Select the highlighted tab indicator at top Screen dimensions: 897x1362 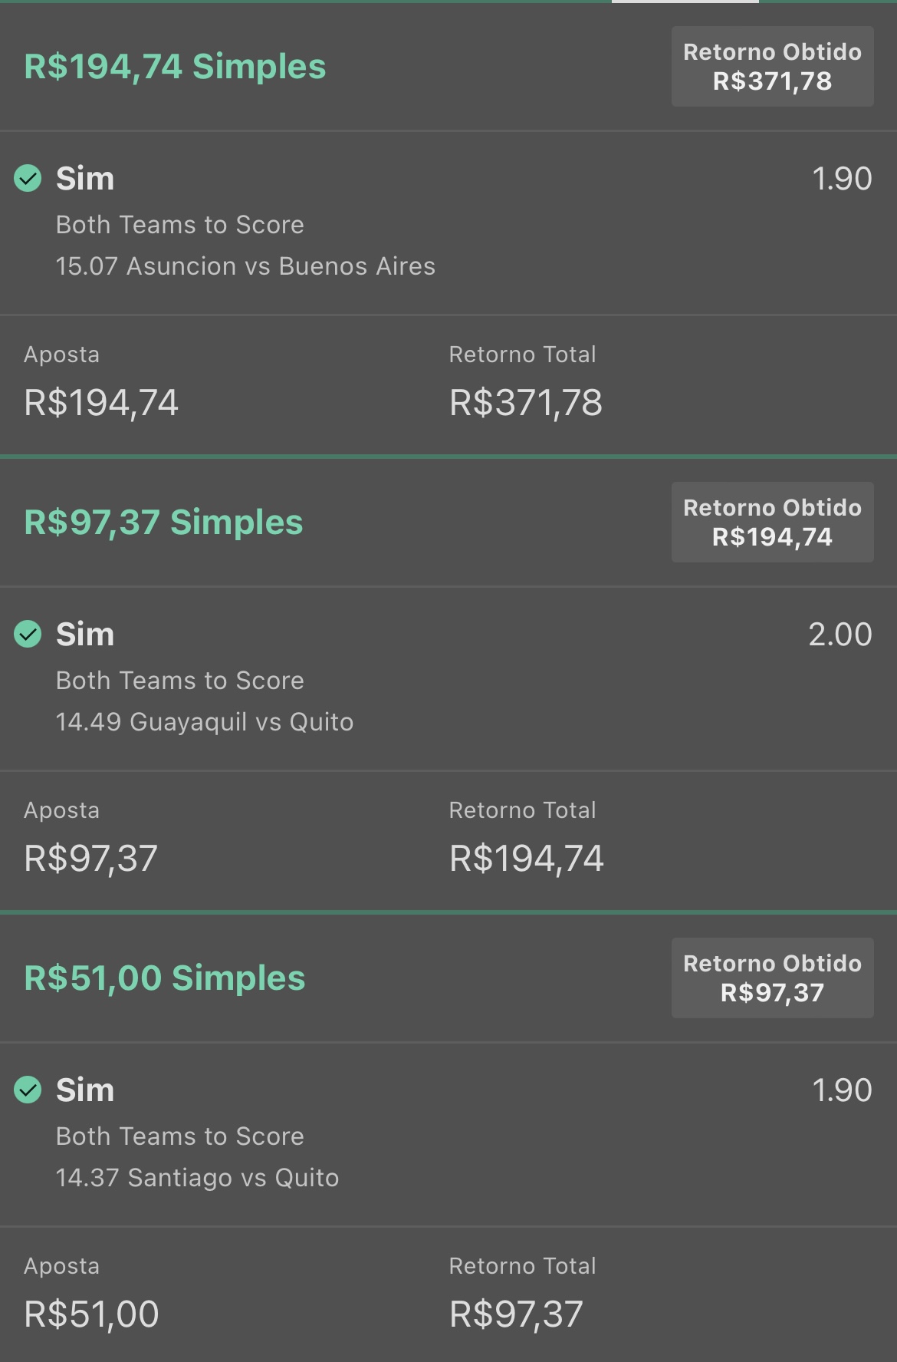pyautogui.click(x=685, y=2)
